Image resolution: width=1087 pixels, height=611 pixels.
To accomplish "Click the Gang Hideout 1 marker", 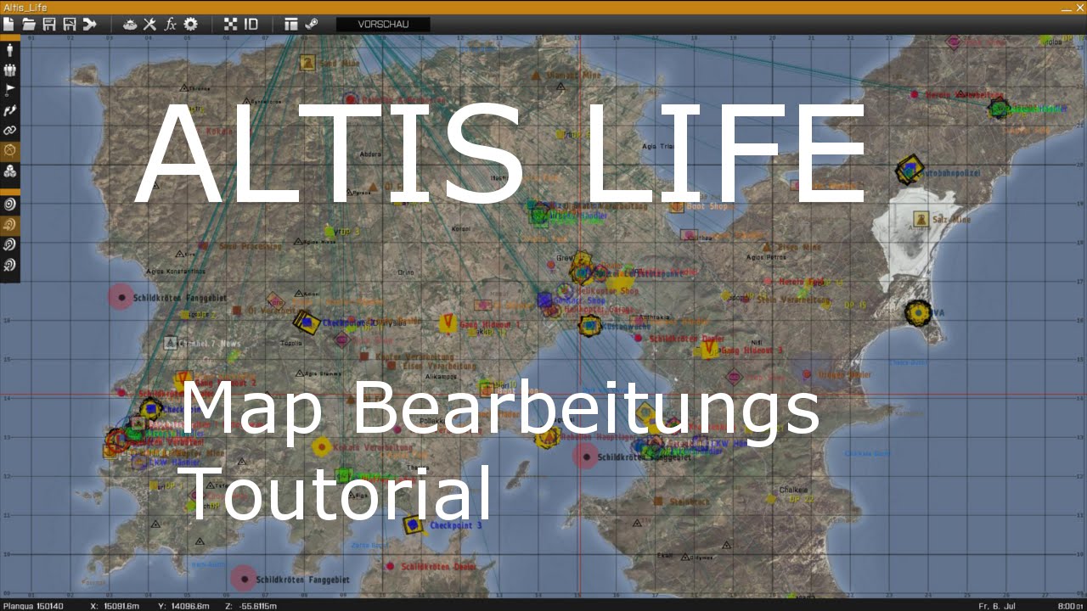I will [x=448, y=322].
